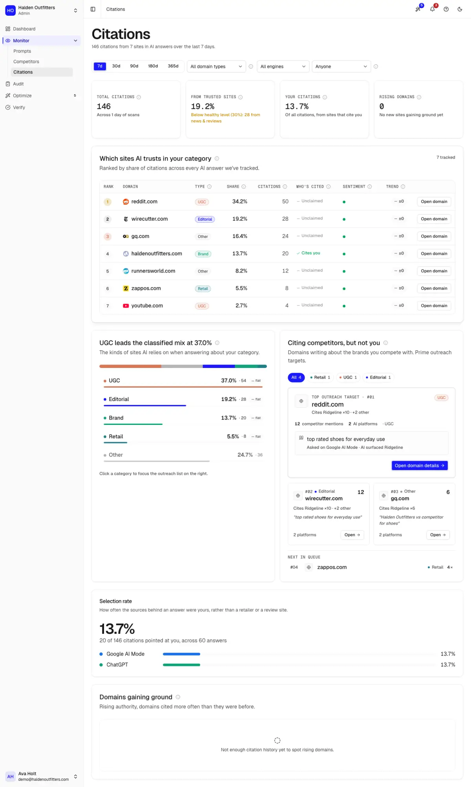Click info icon next to domain types dropdown
Viewport: 471px width, 787px height.
tap(251, 66)
